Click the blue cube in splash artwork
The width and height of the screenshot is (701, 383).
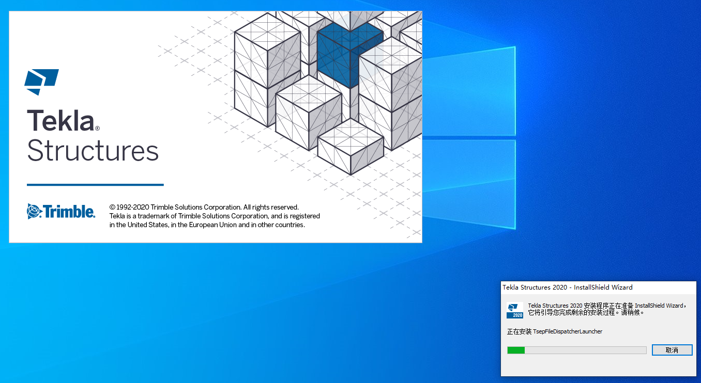click(350, 55)
